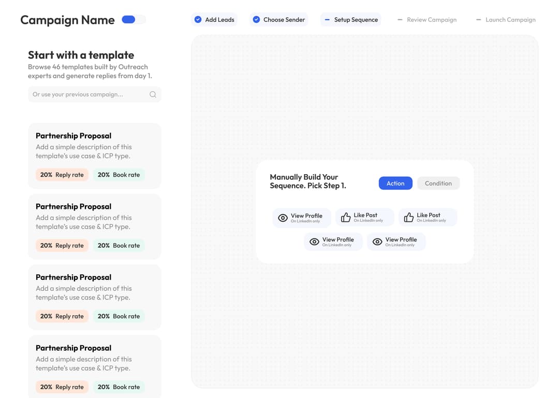Click the magnifier icon in template search
The height and width of the screenshot is (398, 559).
(x=153, y=94)
